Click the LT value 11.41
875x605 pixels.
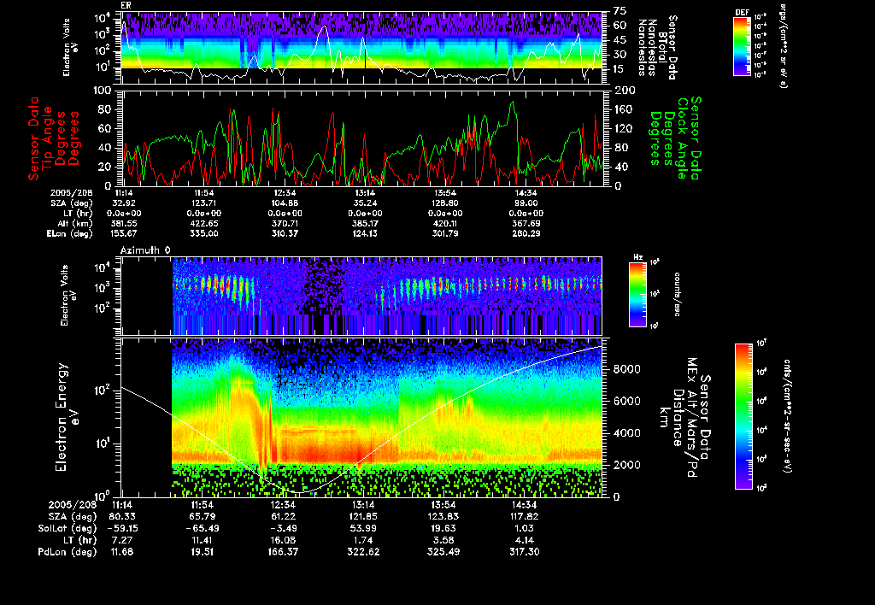pyautogui.click(x=203, y=540)
